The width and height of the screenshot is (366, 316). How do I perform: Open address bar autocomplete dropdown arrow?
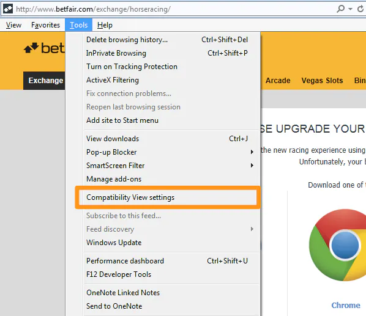(350, 9)
